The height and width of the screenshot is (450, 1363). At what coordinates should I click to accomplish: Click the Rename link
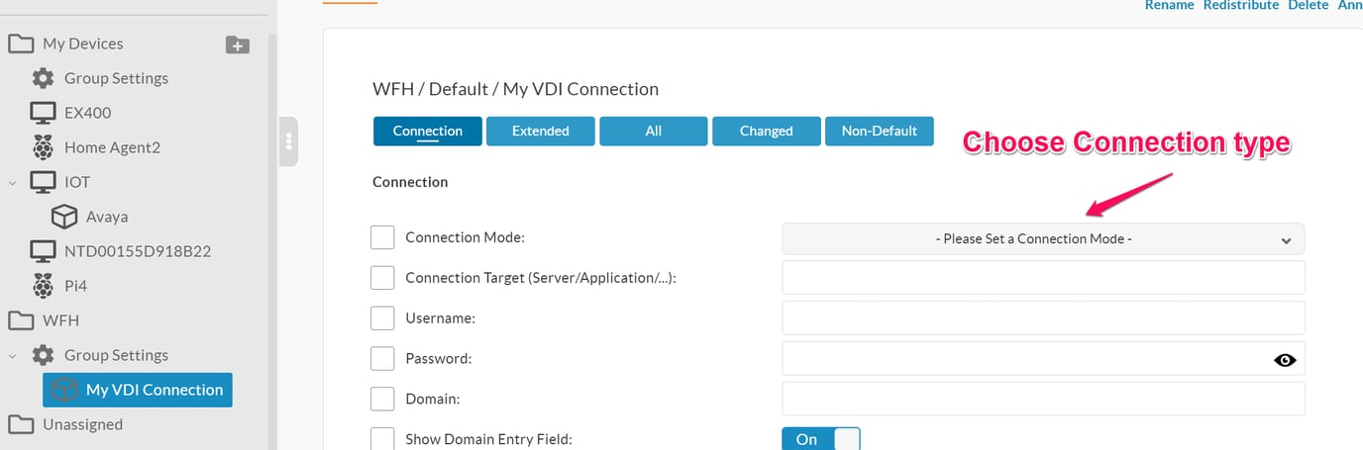(x=1169, y=5)
